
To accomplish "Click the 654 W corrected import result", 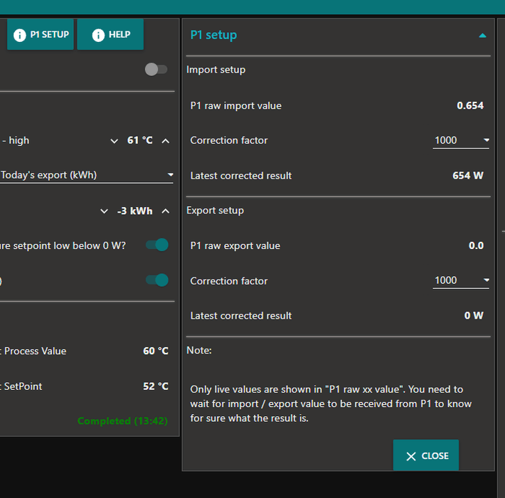I will tap(467, 176).
